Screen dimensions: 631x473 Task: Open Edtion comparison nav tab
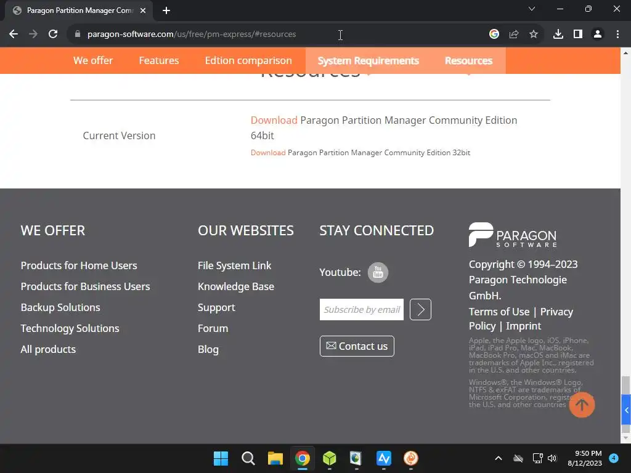tap(248, 60)
